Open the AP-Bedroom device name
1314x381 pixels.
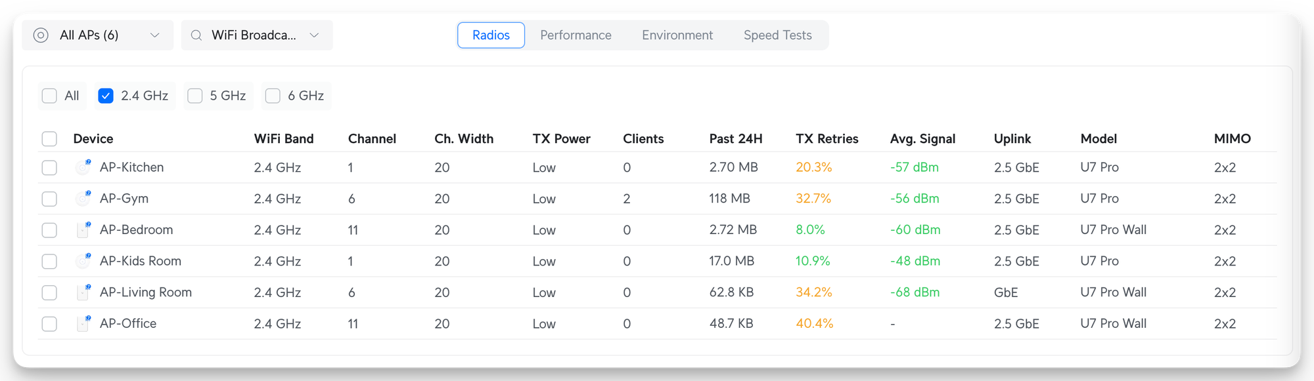pyautogui.click(x=136, y=230)
